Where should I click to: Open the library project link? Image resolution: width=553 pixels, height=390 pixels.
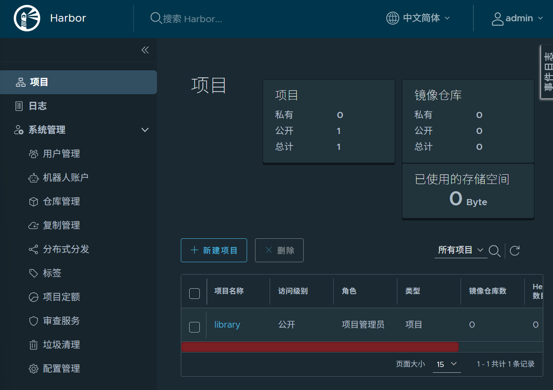pos(227,325)
